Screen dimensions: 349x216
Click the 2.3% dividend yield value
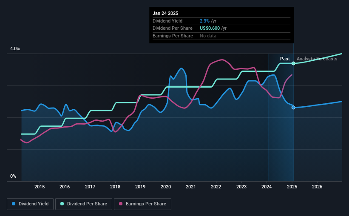(204, 21)
